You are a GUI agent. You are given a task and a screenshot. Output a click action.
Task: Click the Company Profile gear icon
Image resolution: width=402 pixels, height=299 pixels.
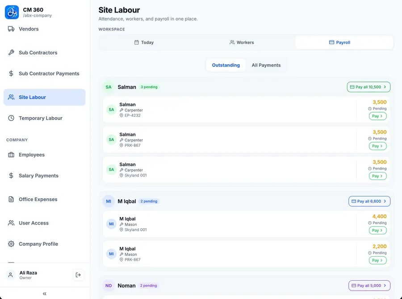coord(11,244)
